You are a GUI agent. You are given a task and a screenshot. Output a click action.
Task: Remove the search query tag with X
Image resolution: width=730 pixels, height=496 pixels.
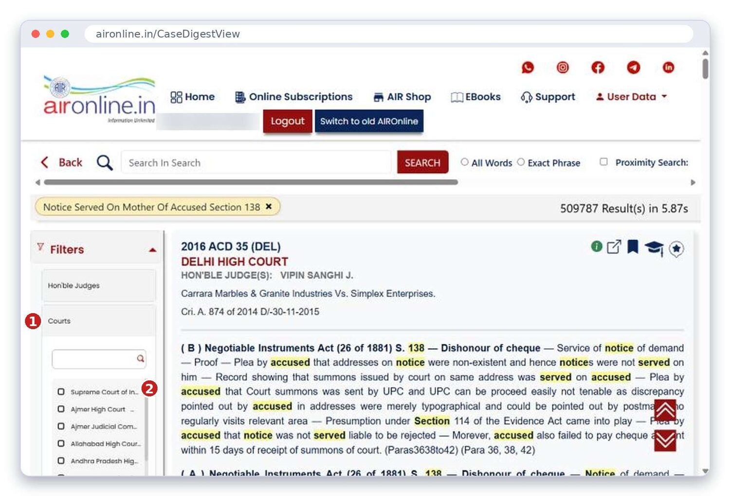click(269, 207)
